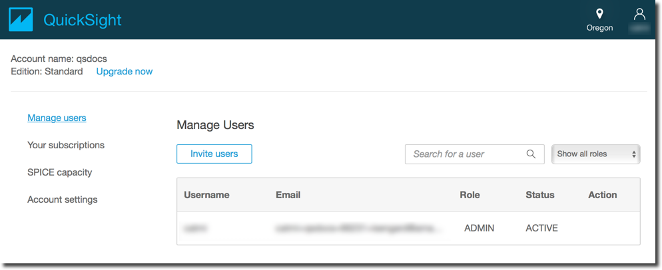This screenshot has width=662, height=270.
Task: Select the ADMIN role cell
Action: pyautogui.click(x=480, y=228)
